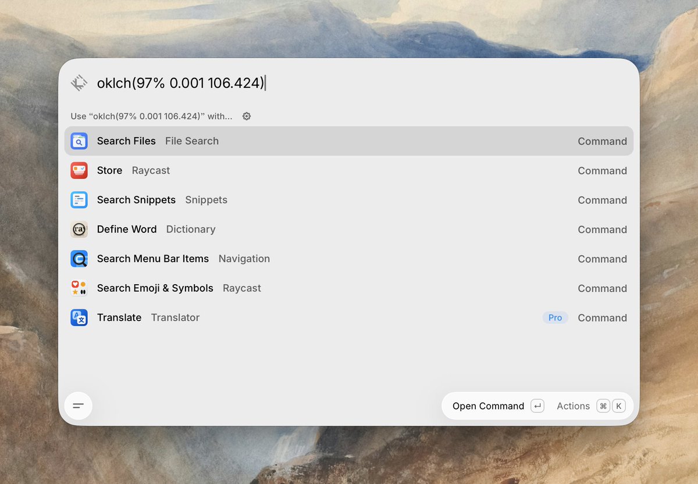Click Command label on Define Word row
The height and width of the screenshot is (484, 698).
602,230
